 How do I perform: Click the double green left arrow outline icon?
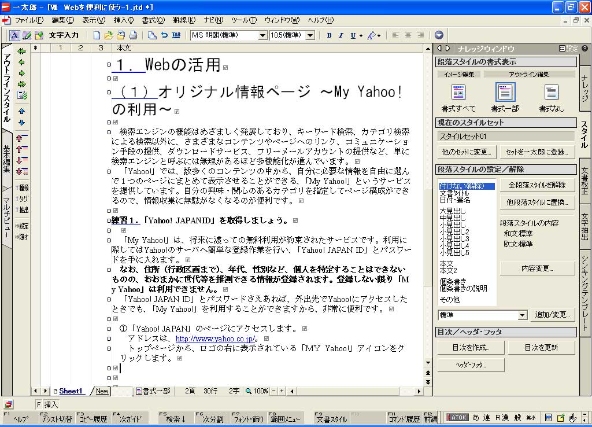tap(21, 51)
